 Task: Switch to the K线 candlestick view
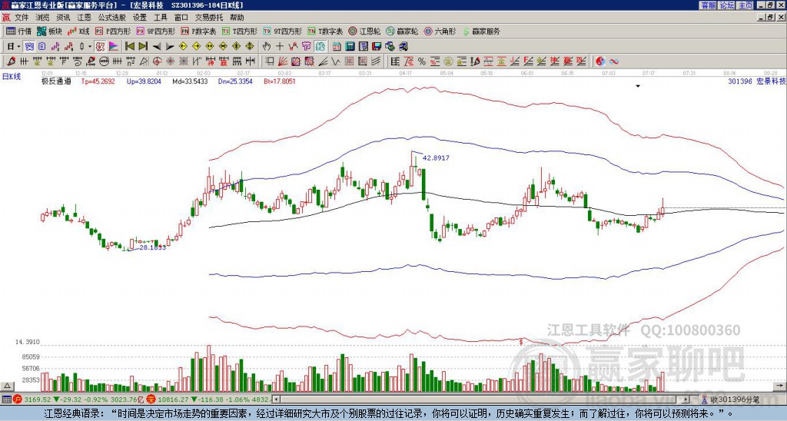(78, 31)
